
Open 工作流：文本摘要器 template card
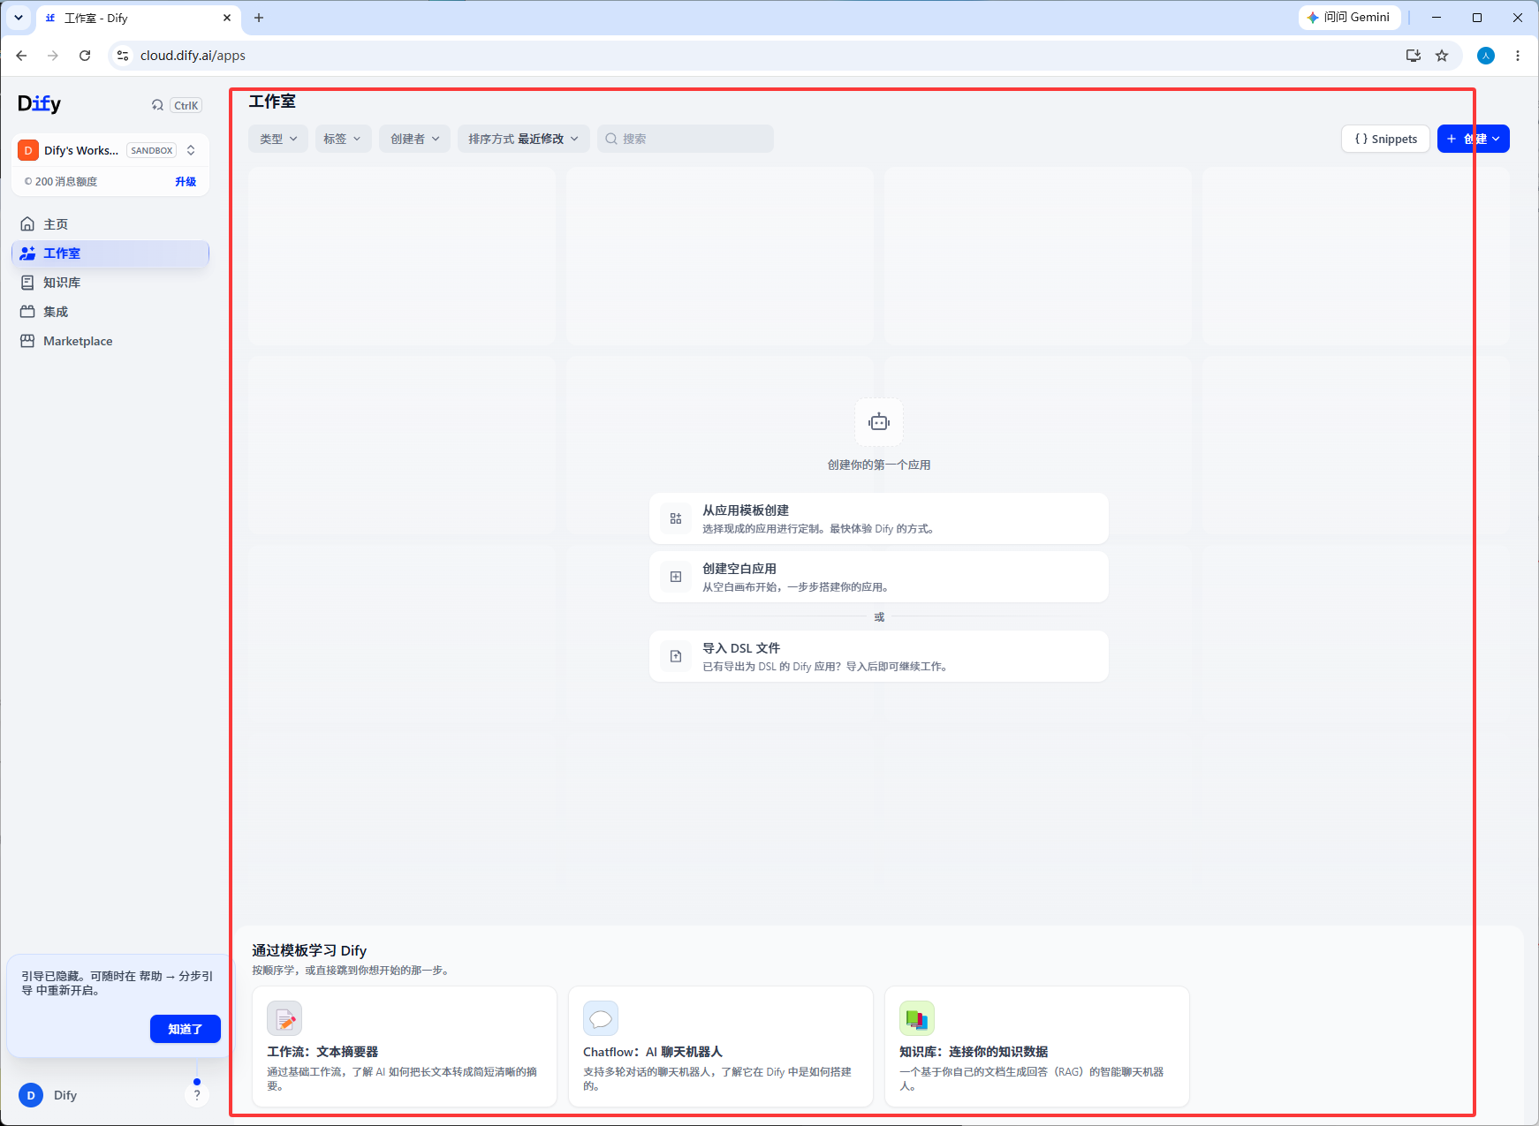405,1047
